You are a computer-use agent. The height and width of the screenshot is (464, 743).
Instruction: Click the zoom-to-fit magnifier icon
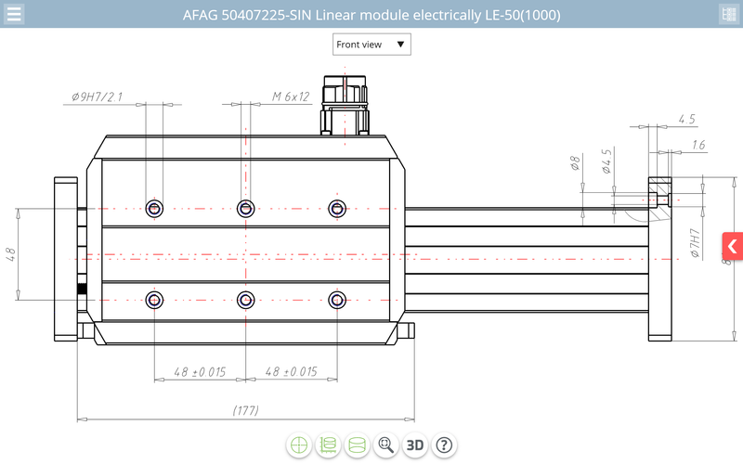386,445
